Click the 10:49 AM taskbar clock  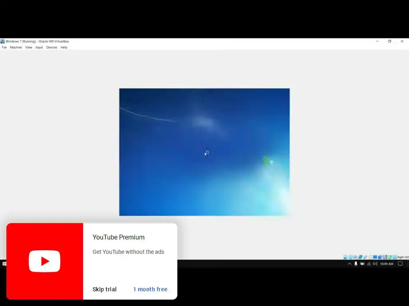click(x=387, y=264)
